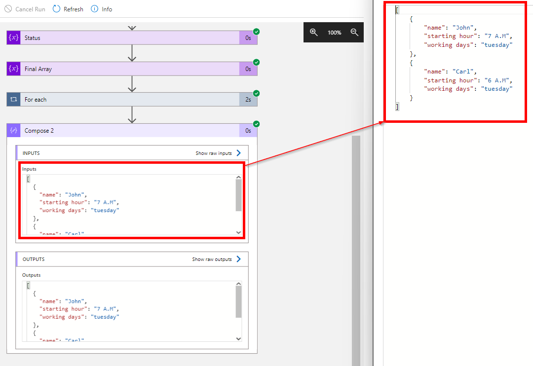Click "7 A.M" value in Outputs box
The width and height of the screenshot is (533, 366).
(105, 309)
